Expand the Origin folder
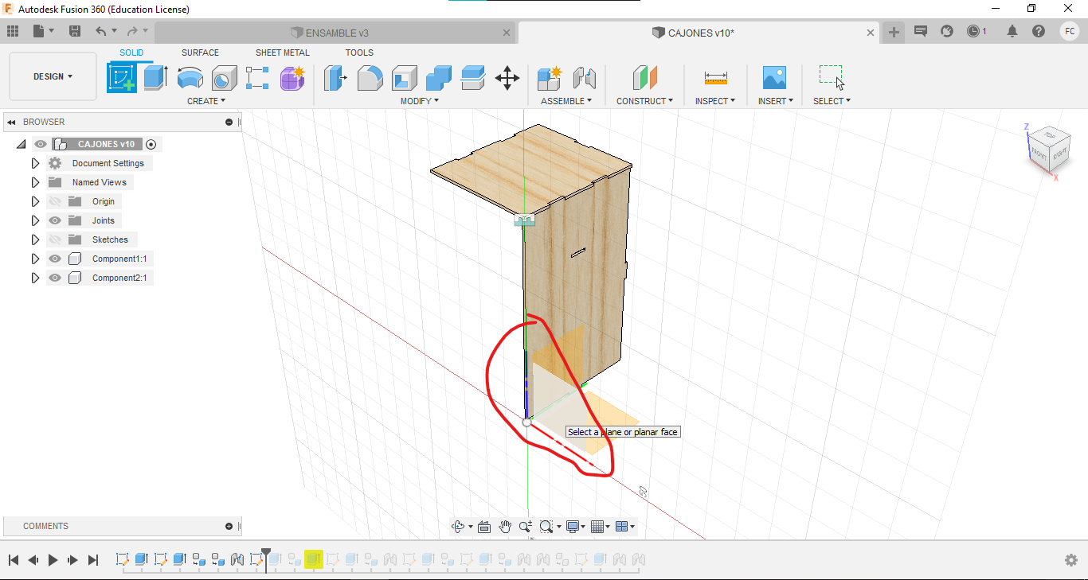The height and width of the screenshot is (580, 1088). click(x=35, y=201)
